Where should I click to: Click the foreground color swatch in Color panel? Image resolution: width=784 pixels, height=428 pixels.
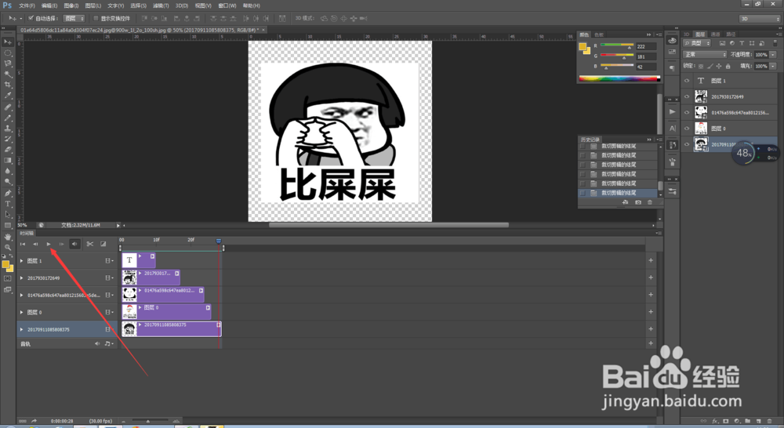[x=583, y=46]
